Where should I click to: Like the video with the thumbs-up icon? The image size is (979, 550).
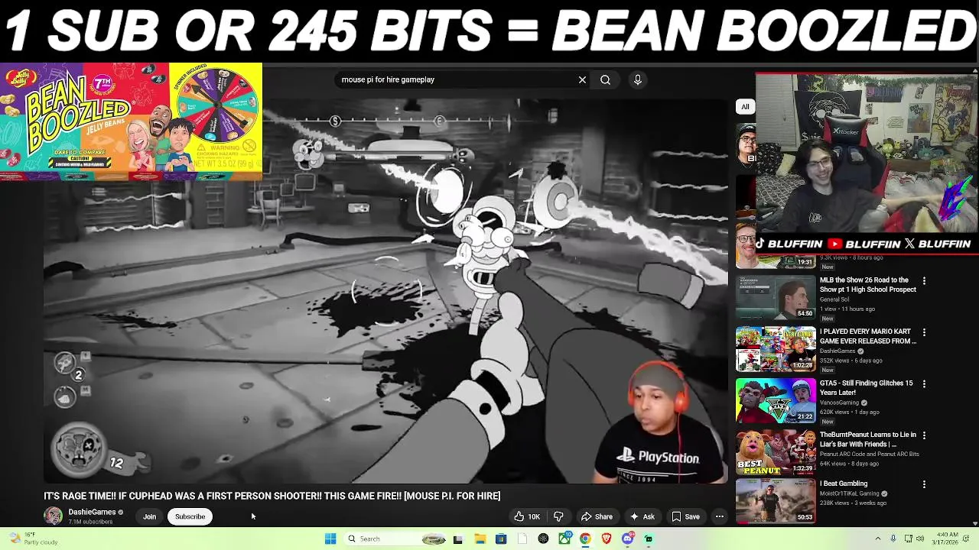528,516
